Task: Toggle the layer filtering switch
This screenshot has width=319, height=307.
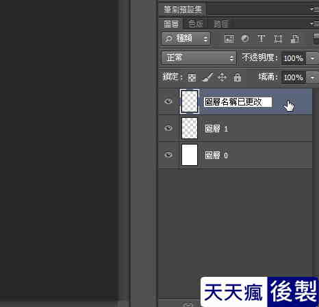Action: pyautogui.click(x=316, y=38)
